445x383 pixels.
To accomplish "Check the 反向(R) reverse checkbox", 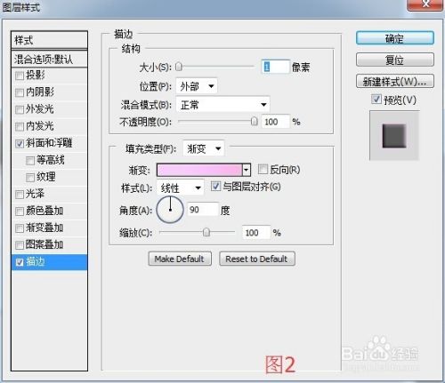I will 263,170.
